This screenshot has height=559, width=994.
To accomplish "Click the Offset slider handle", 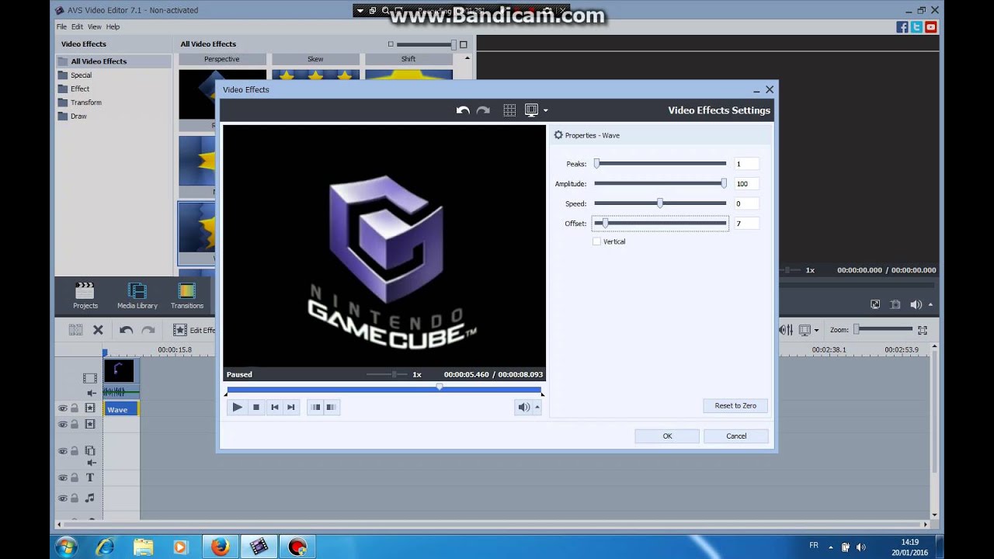I will [x=605, y=224].
